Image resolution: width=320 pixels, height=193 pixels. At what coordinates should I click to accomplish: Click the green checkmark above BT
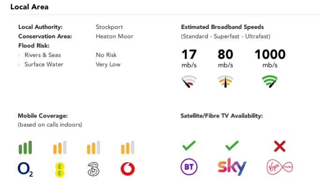(x=189, y=147)
